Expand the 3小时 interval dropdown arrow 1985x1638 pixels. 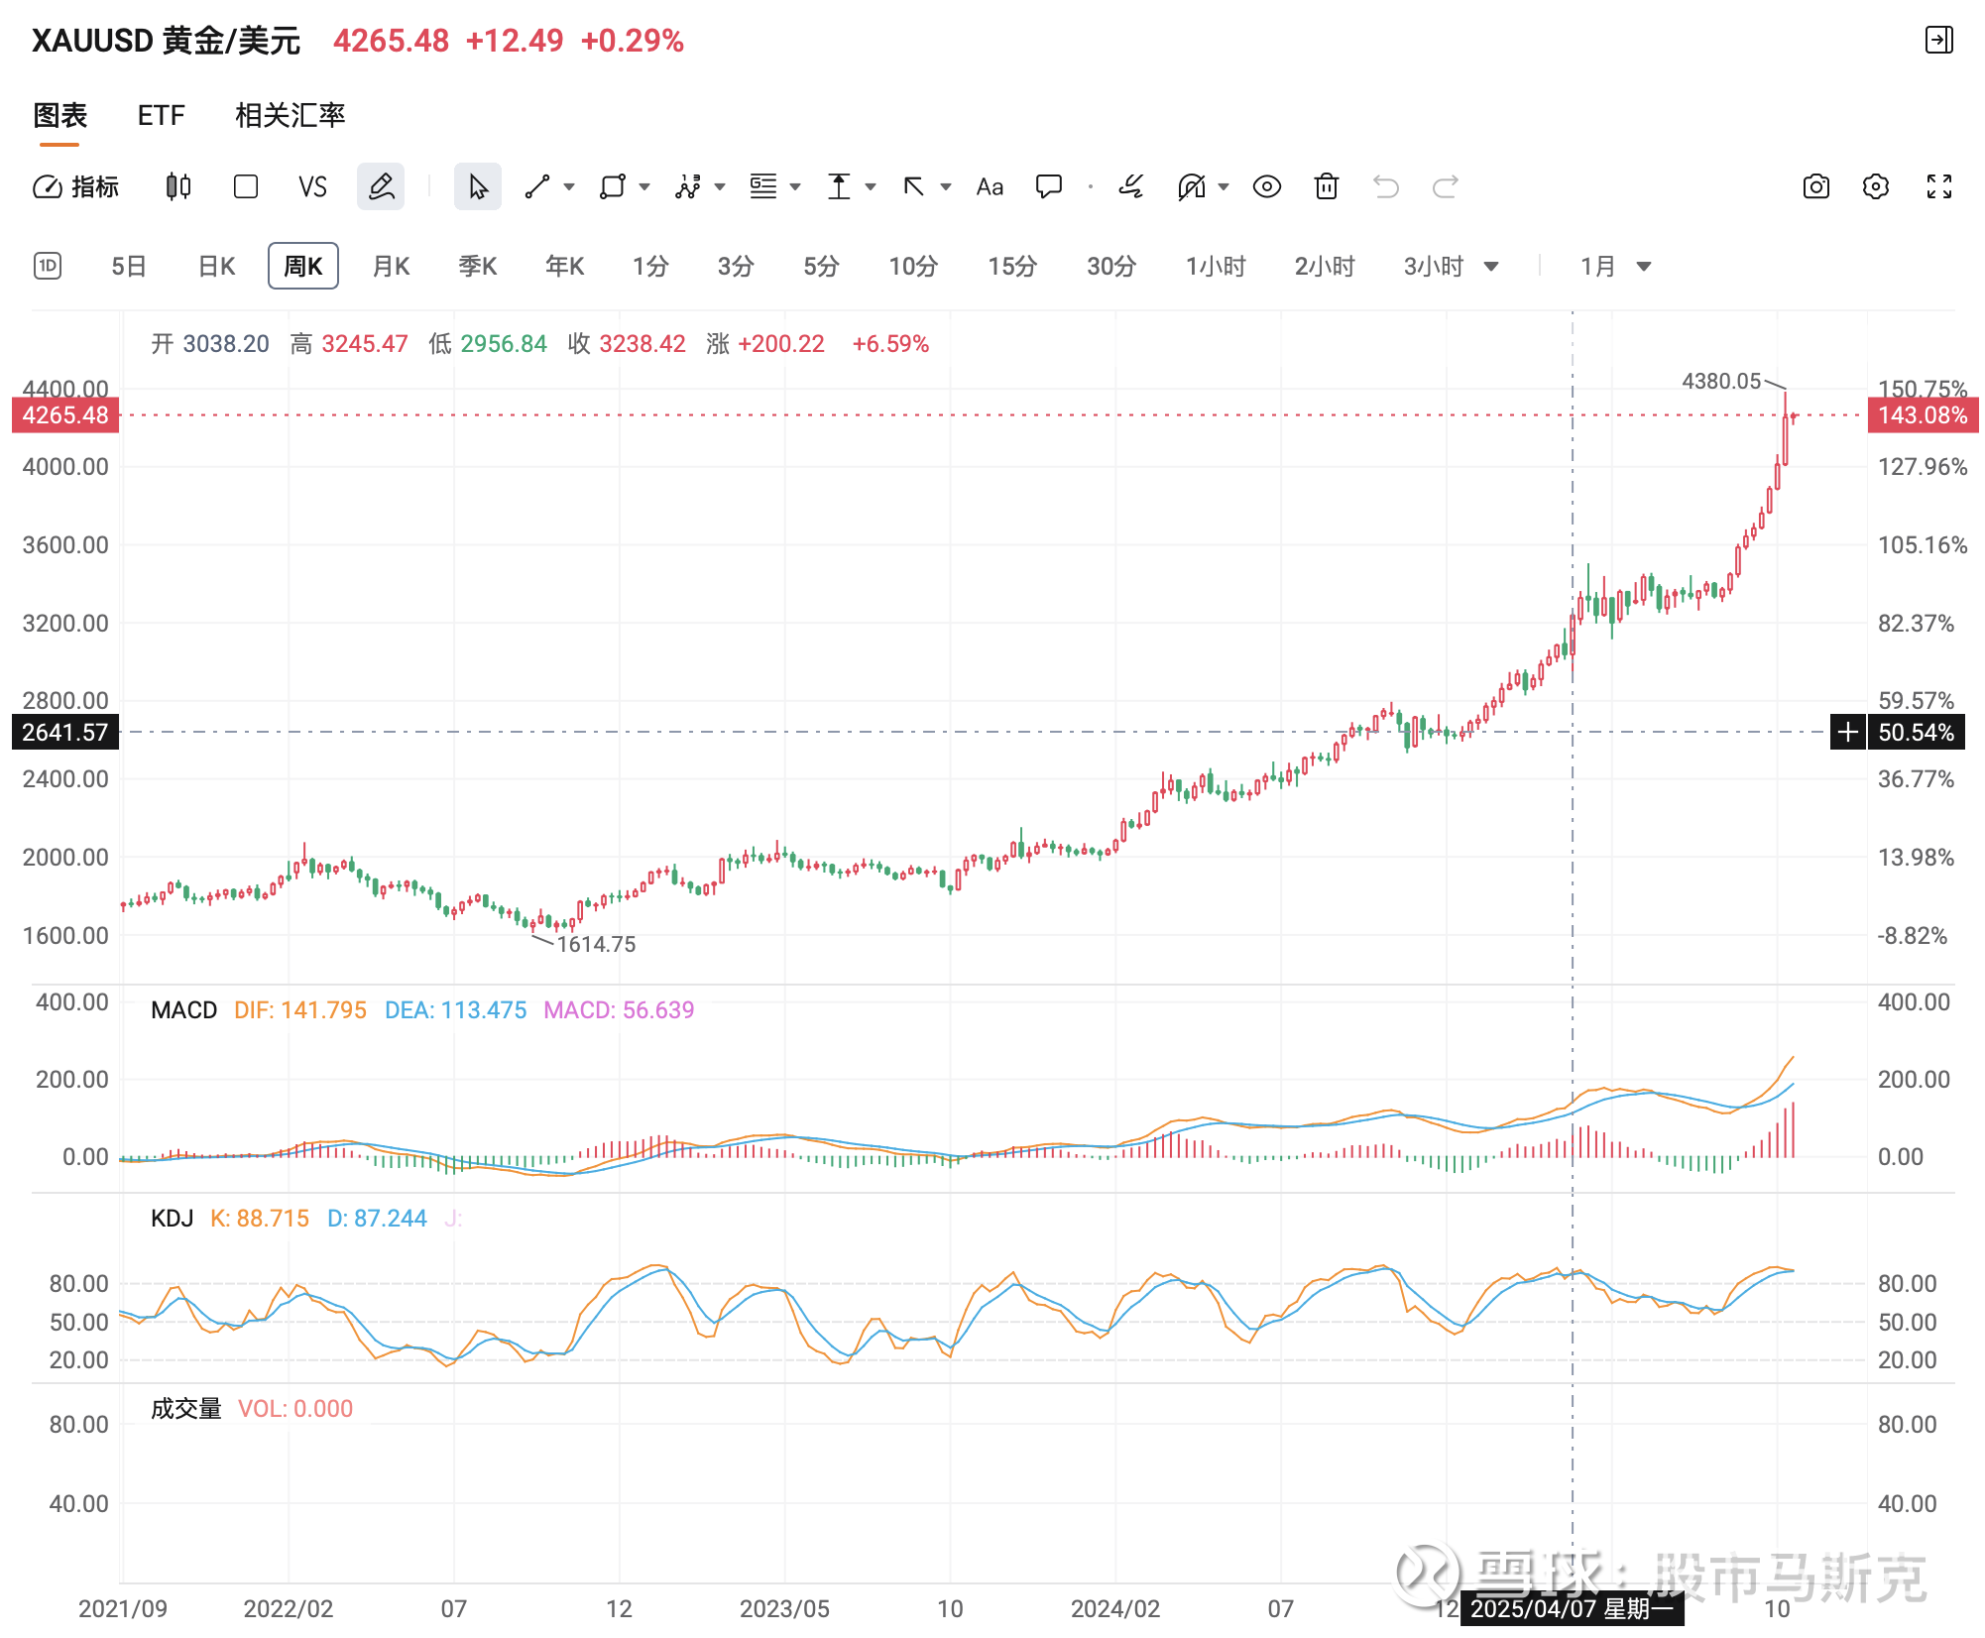[1490, 266]
